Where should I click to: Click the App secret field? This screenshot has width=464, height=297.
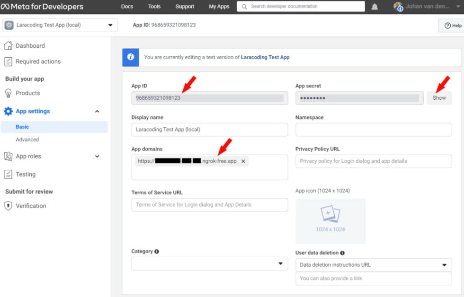[359, 98]
